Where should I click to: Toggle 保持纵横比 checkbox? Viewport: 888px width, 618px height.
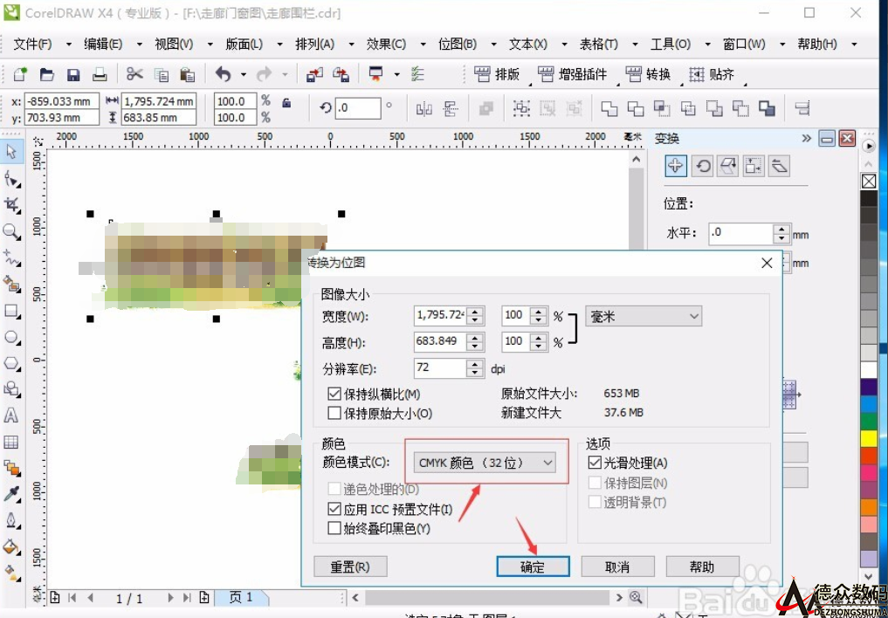coord(334,394)
